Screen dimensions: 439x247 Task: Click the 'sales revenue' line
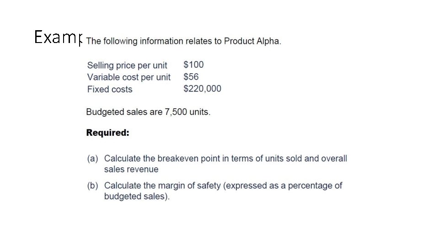(x=131, y=169)
